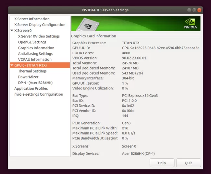This screenshot has height=174, width=211.
Task: Click the NVIDIA logo in banner
Action: 191,24
